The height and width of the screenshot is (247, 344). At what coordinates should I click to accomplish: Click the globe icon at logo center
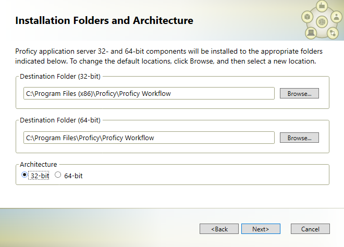coord(322,22)
